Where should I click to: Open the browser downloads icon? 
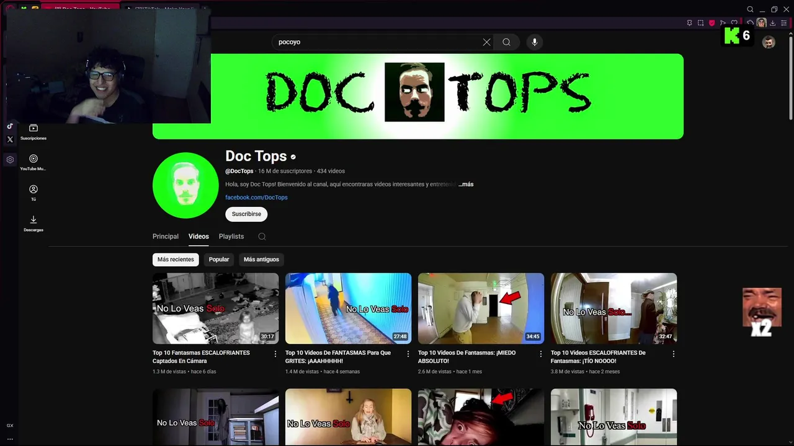pos(773,23)
